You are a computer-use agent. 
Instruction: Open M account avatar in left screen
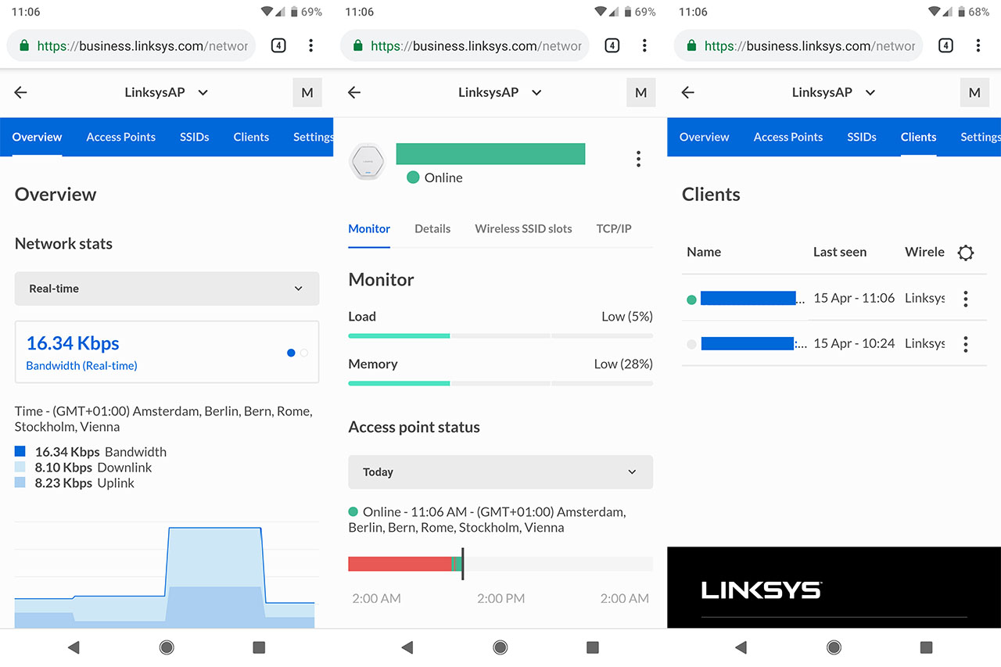click(x=307, y=92)
